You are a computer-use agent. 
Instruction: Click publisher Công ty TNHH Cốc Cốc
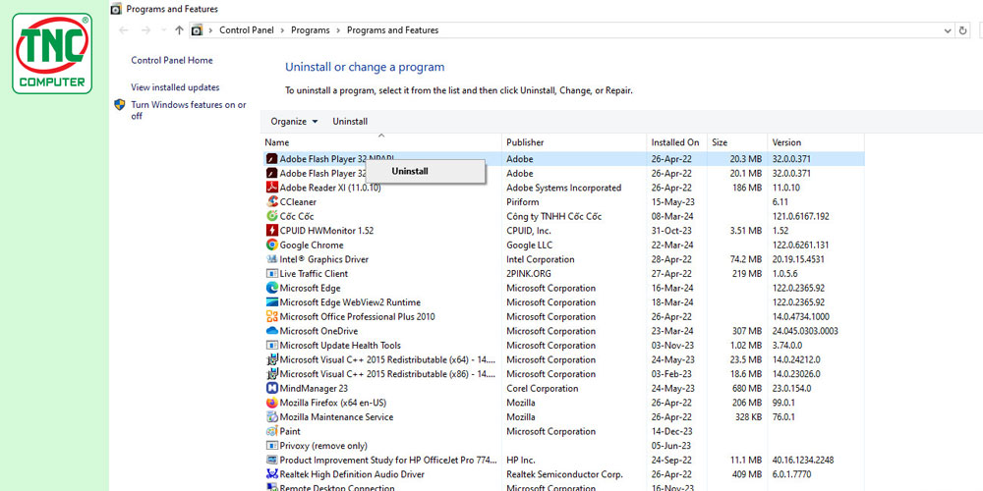pos(554,216)
